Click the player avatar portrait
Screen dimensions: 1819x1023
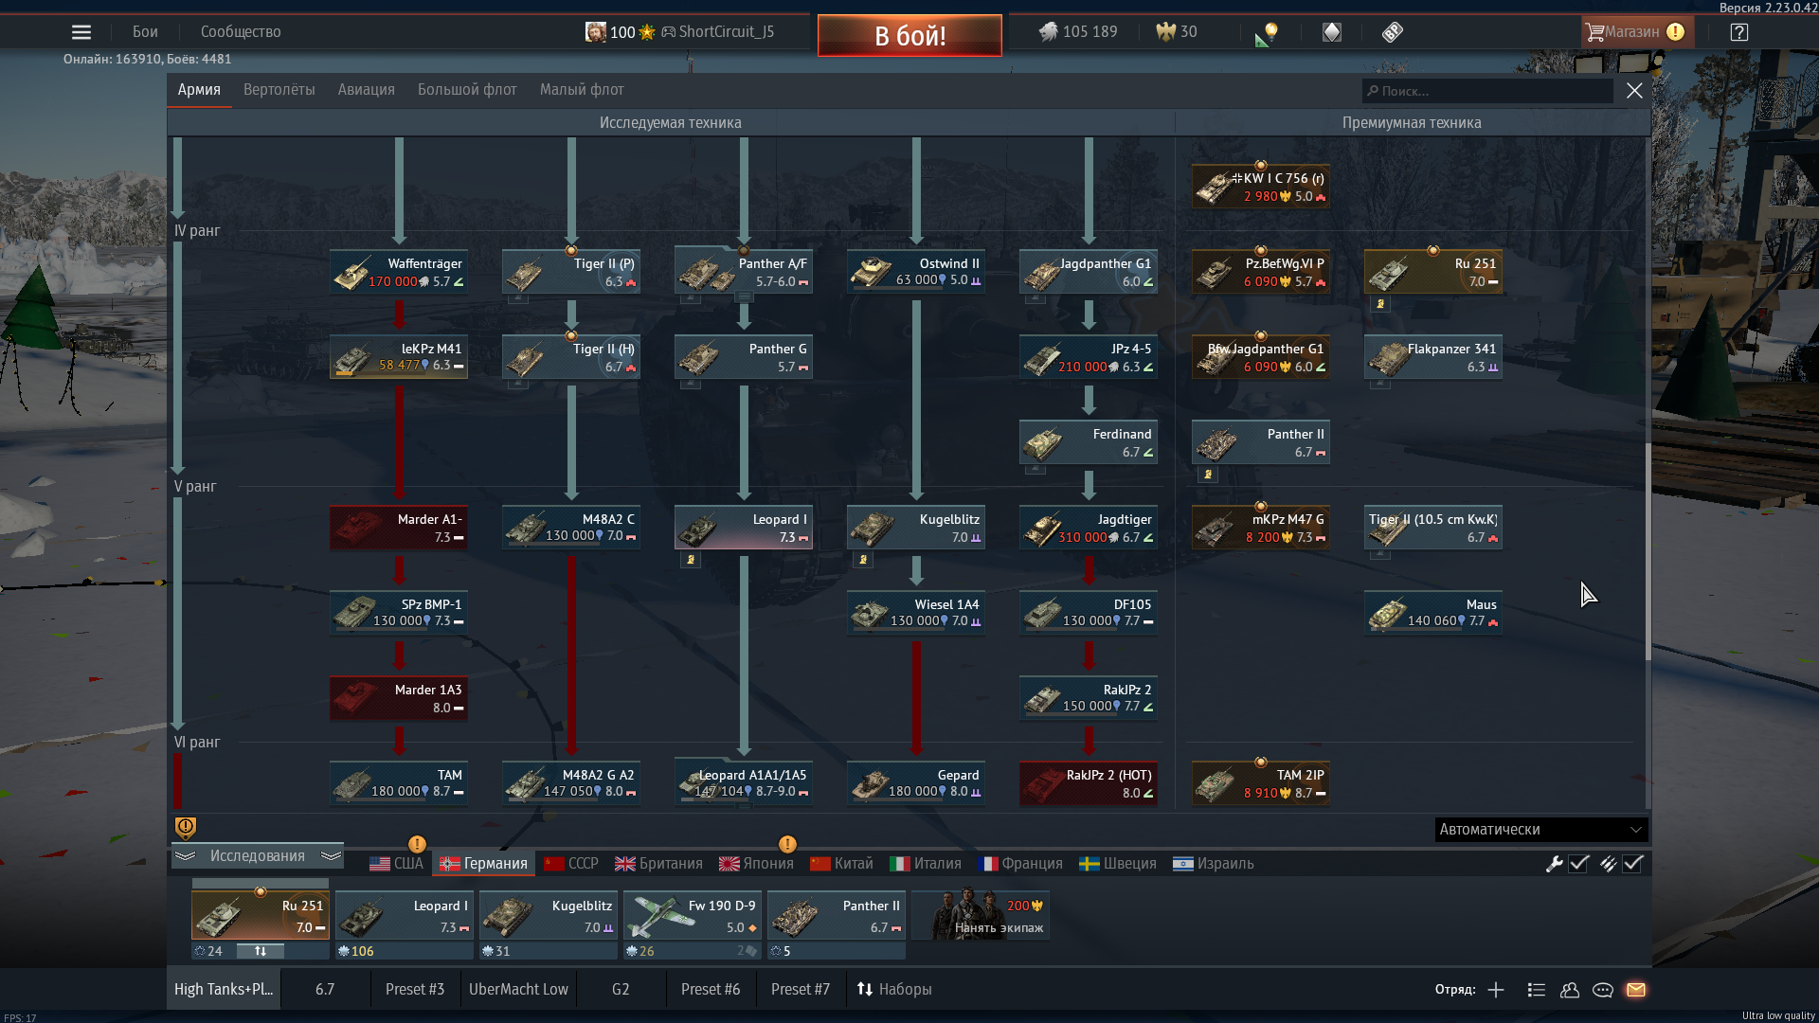[595, 32]
